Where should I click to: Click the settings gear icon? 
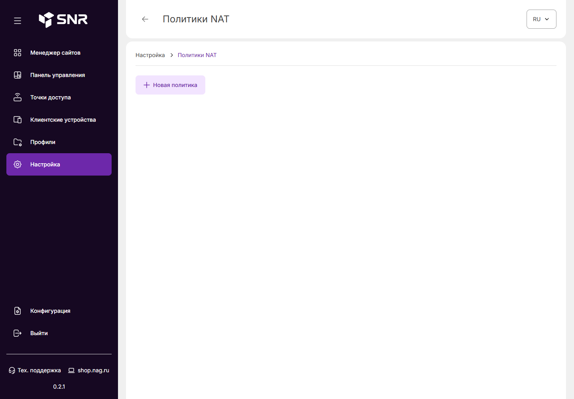pyautogui.click(x=18, y=164)
